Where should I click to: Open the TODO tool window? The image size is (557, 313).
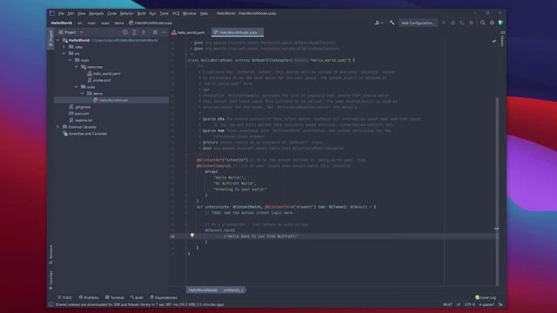[64, 297]
